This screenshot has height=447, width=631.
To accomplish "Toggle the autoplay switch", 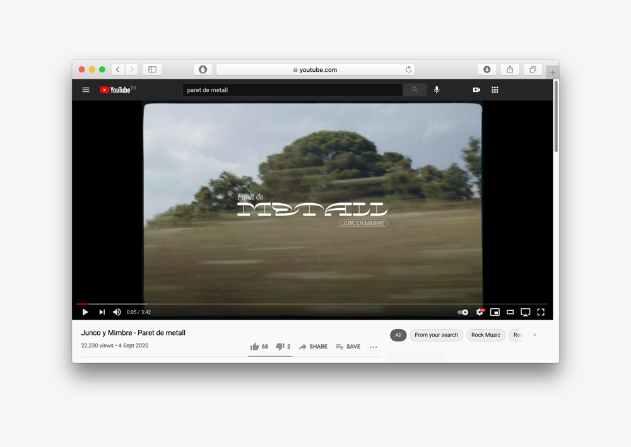I will pos(463,312).
